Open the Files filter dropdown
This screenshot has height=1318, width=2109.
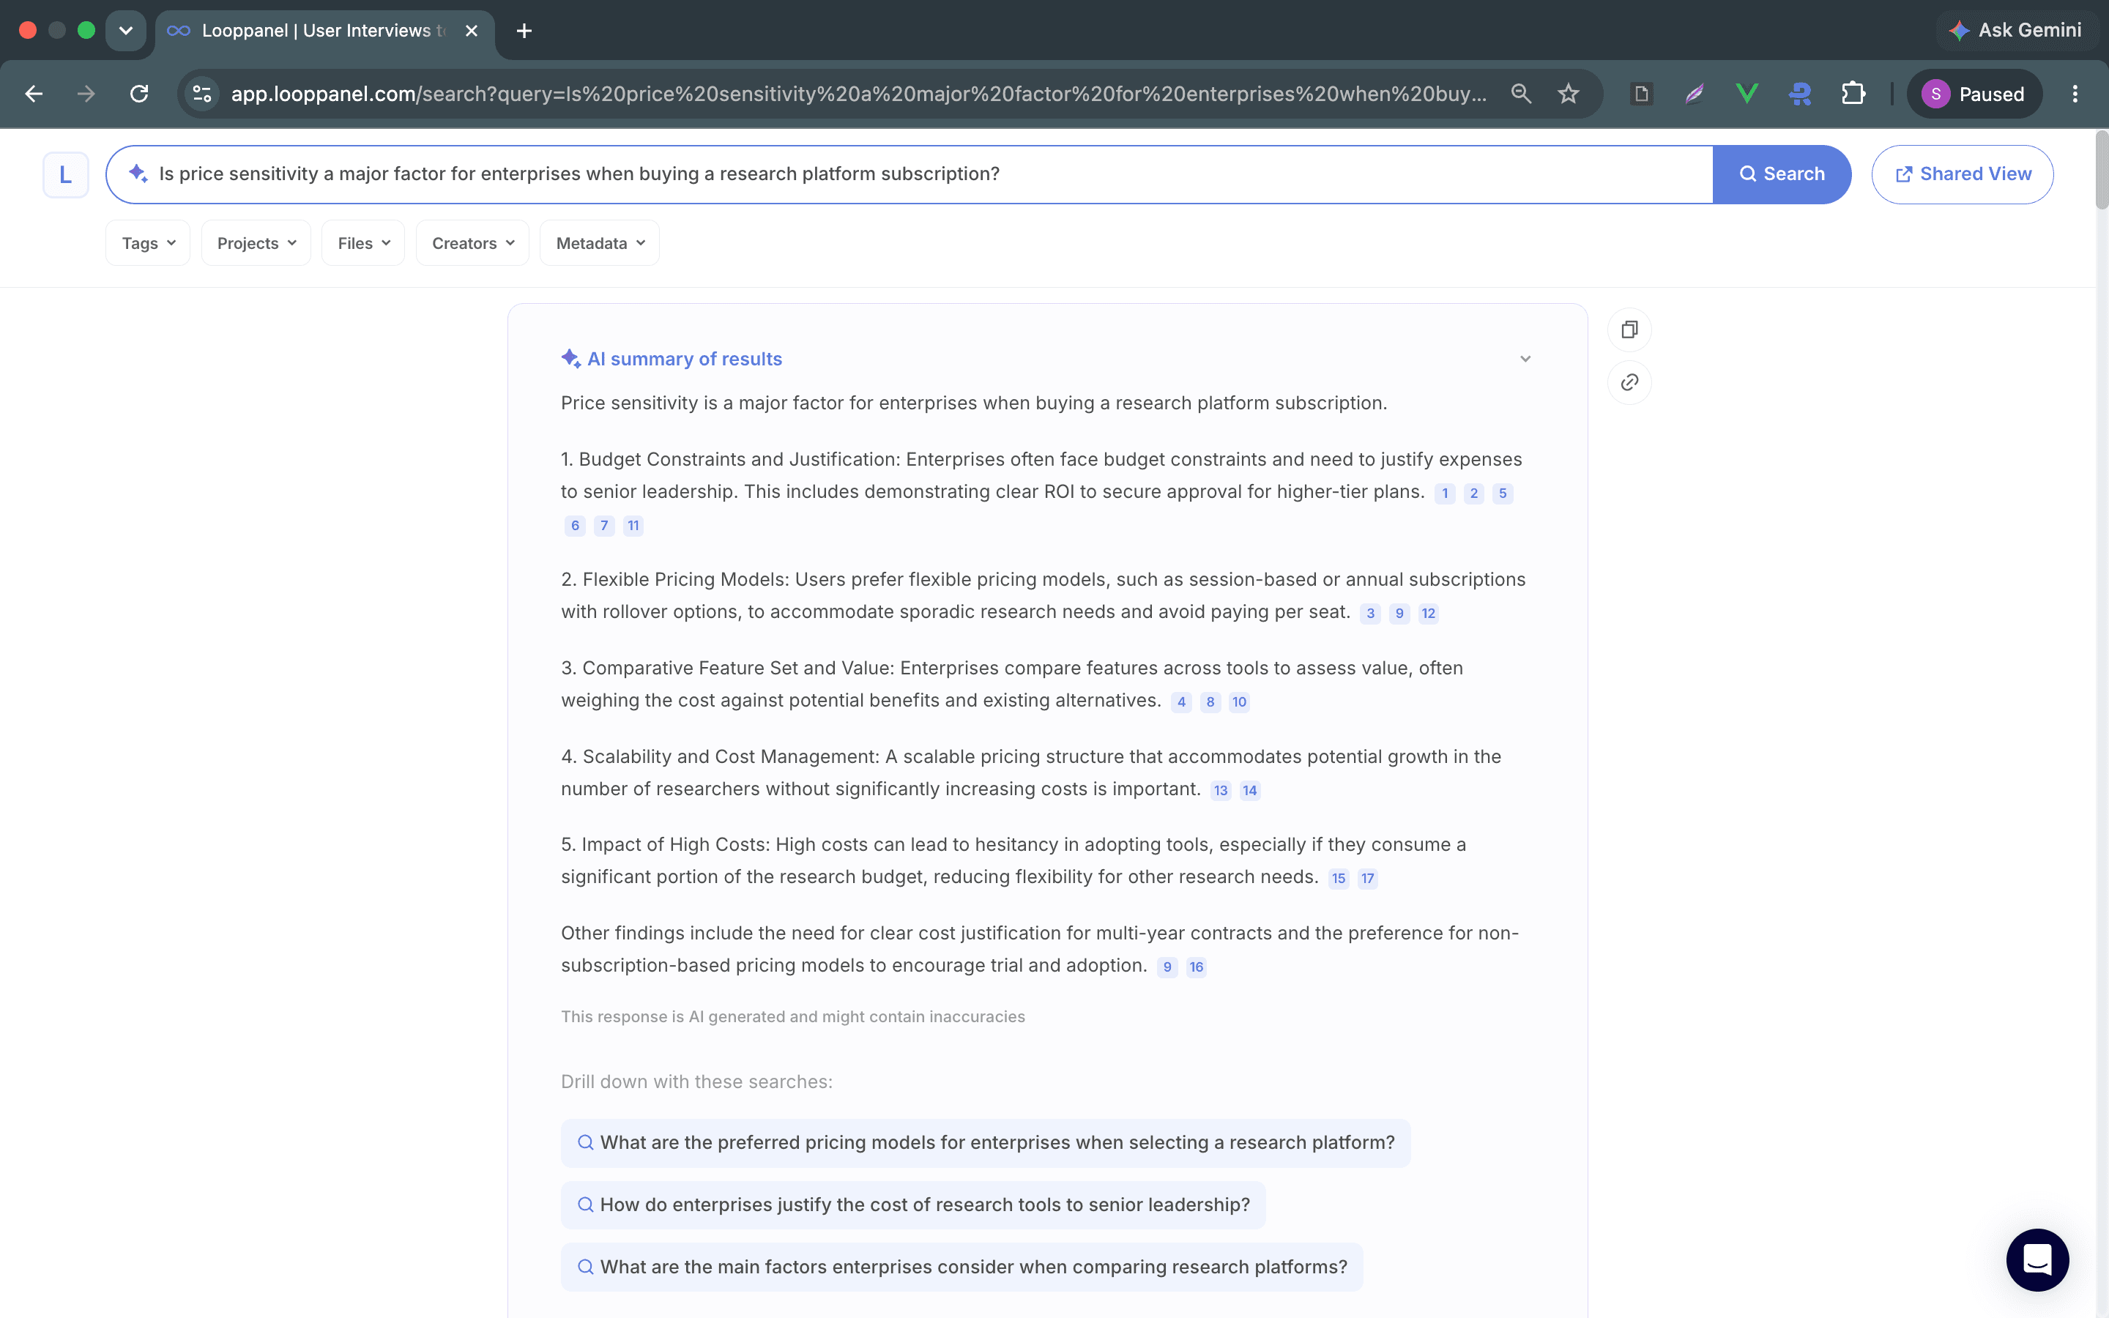pos(363,243)
